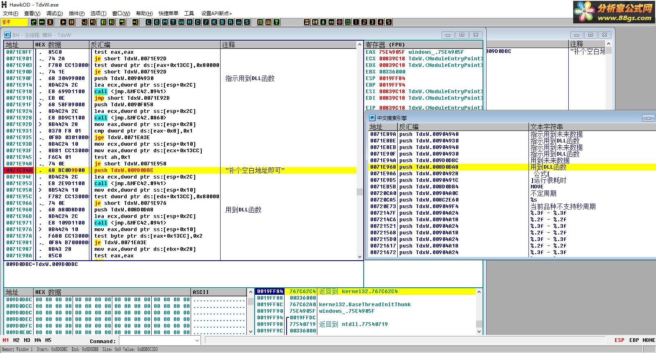
Task: Click the orange grid appearance toolbar icon
Action: pyautogui.click(x=269, y=22)
